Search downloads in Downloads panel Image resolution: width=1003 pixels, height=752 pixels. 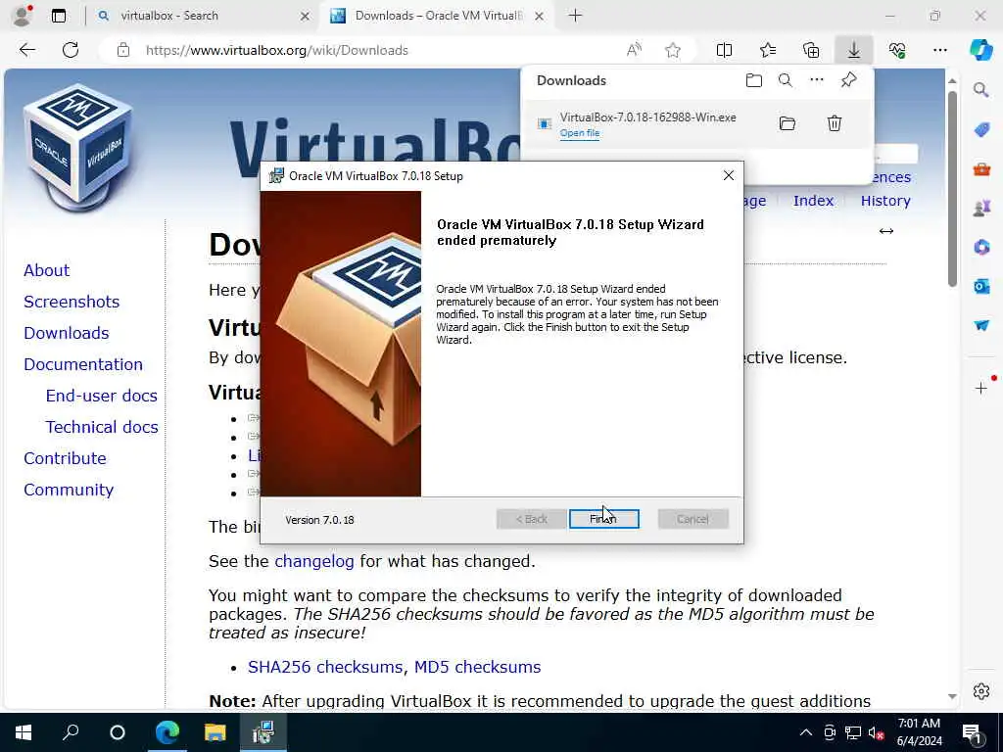pyautogui.click(x=785, y=80)
